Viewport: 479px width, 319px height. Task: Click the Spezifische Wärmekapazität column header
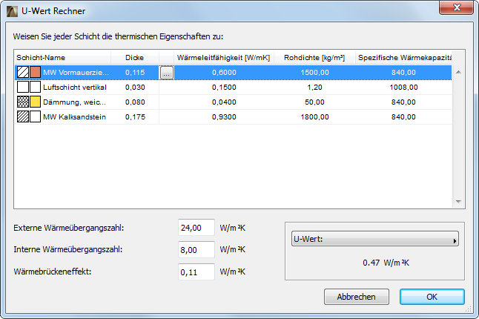coord(403,57)
